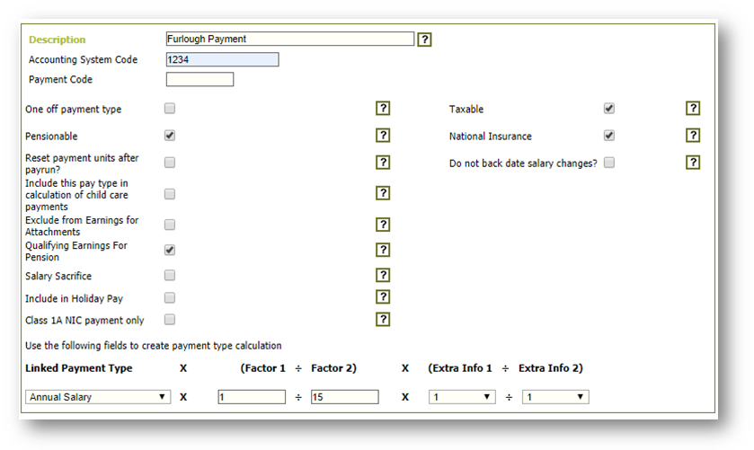
Task: Expand the Extra Info 2 dropdown
Action: click(555, 397)
